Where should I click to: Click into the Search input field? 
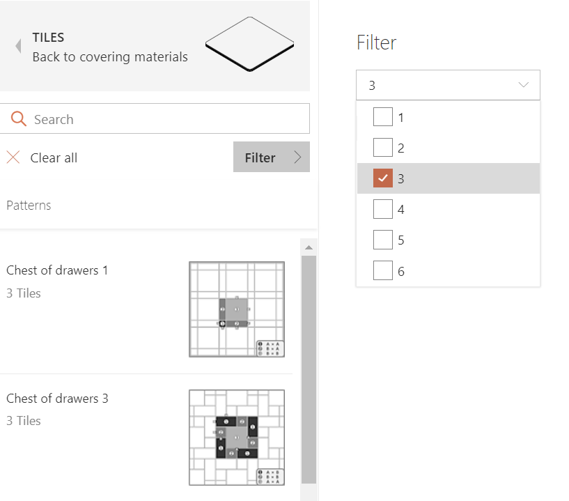click(155, 118)
